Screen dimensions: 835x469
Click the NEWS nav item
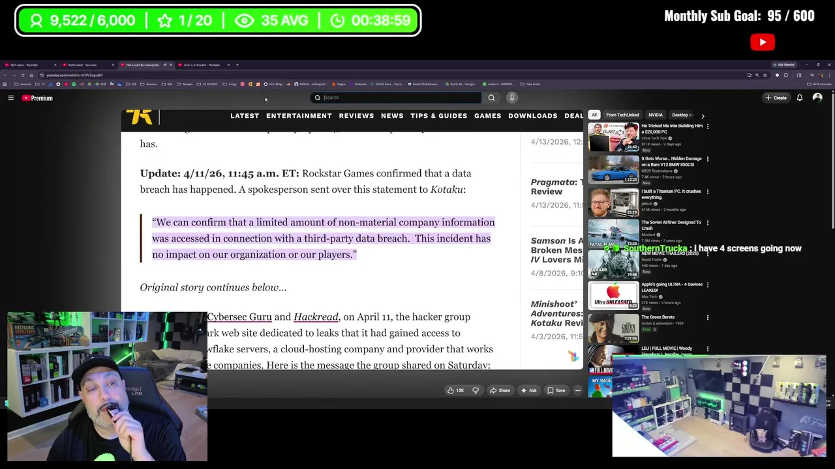point(392,116)
